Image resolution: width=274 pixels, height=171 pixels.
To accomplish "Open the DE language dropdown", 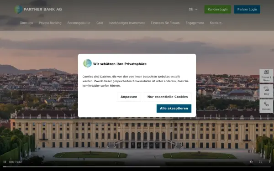I will tap(193, 10).
